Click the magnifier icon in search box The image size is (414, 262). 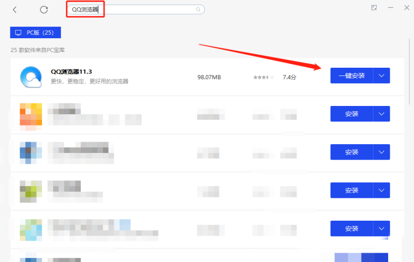198,9
